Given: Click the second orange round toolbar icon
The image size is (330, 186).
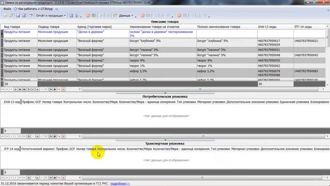Looking at the screenshot, I should coord(142,16).
